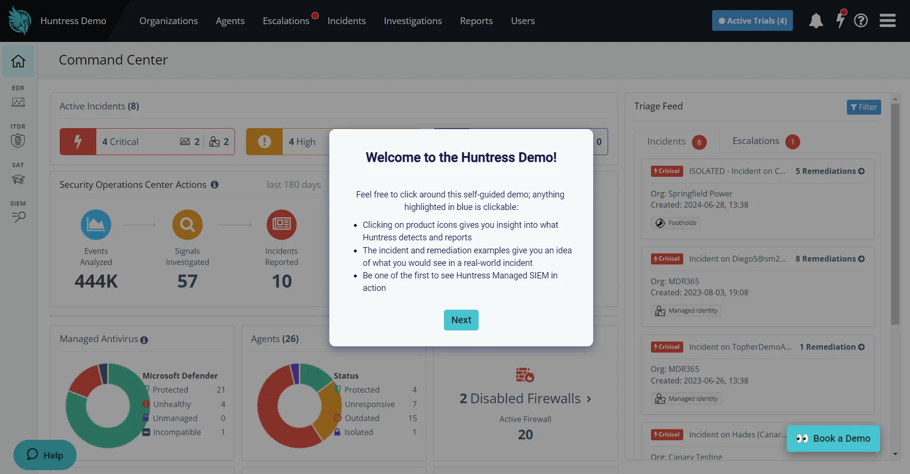Click the disabled firewall icon
This screenshot has width=910, height=474.
[x=525, y=375]
